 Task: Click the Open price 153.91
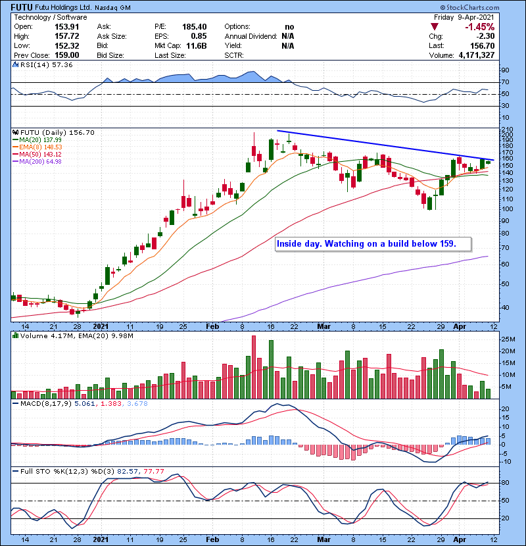pyautogui.click(x=67, y=27)
